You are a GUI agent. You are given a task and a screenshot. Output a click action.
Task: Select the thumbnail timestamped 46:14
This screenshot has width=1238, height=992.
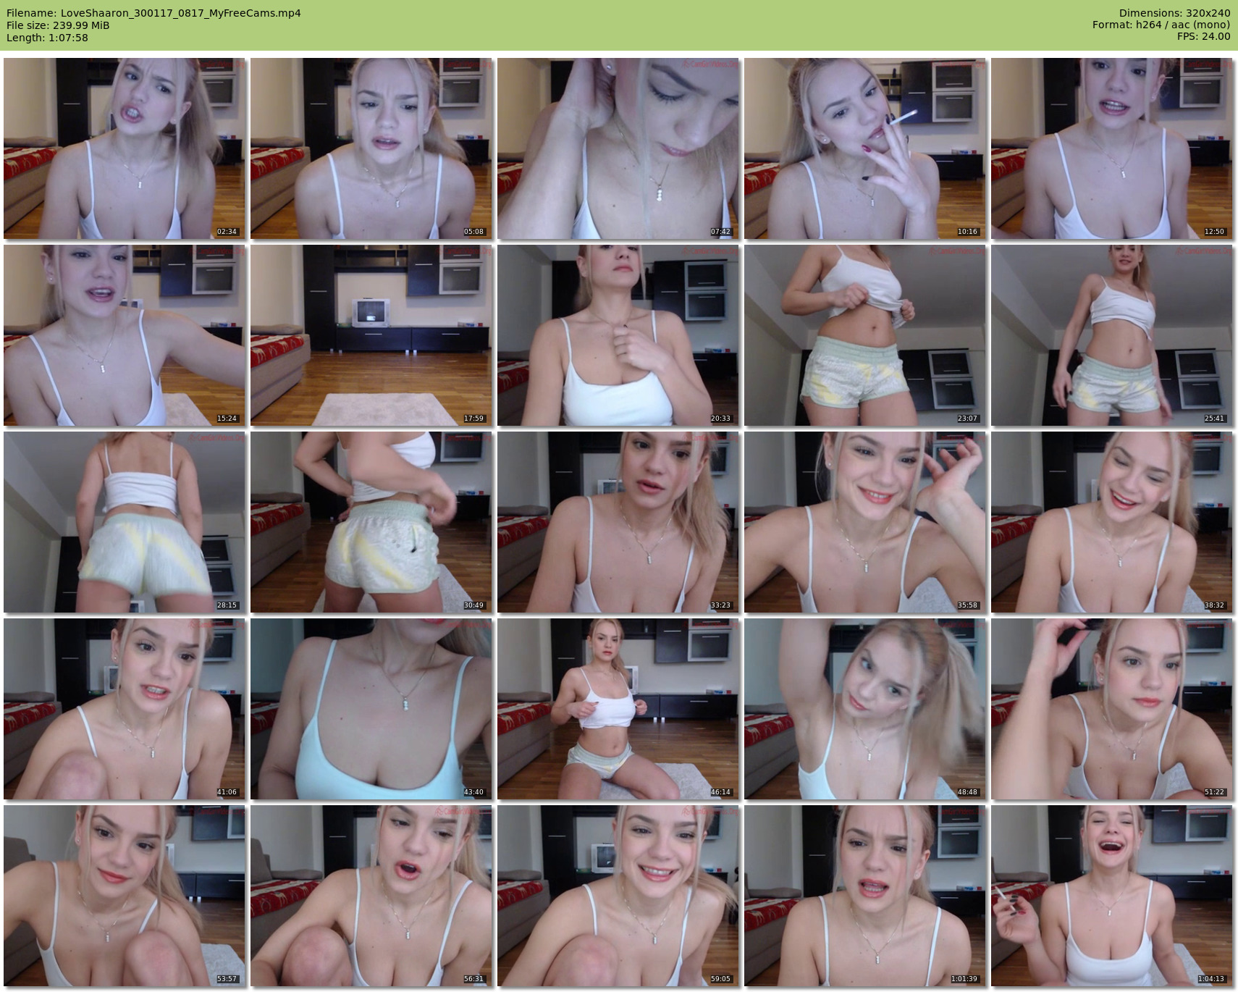click(618, 709)
